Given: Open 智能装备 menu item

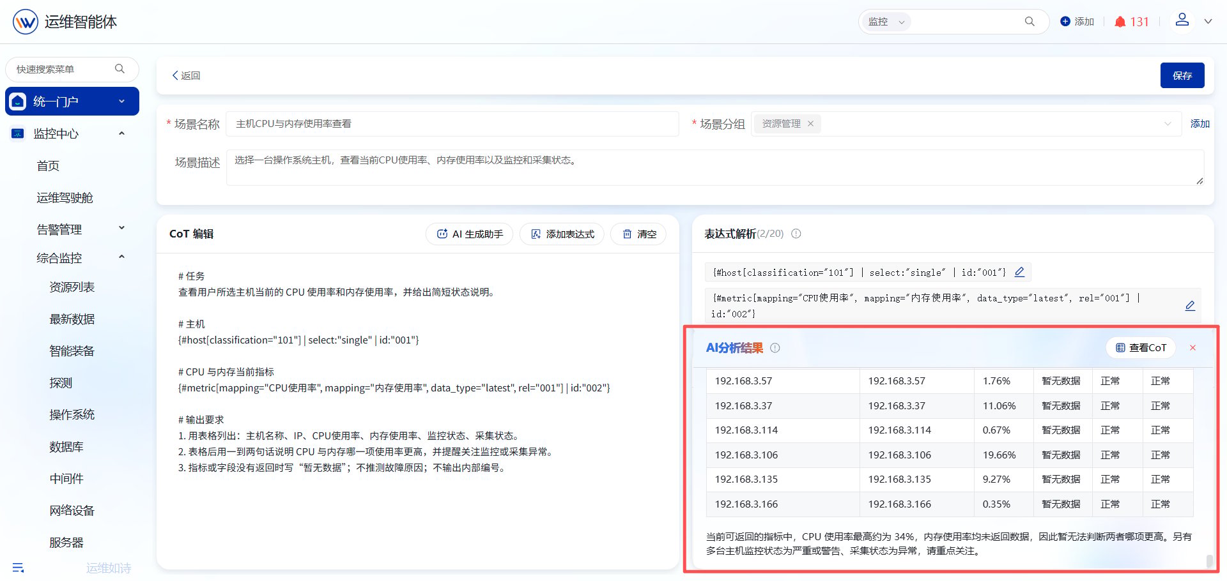Looking at the screenshot, I should [x=72, y=351].
